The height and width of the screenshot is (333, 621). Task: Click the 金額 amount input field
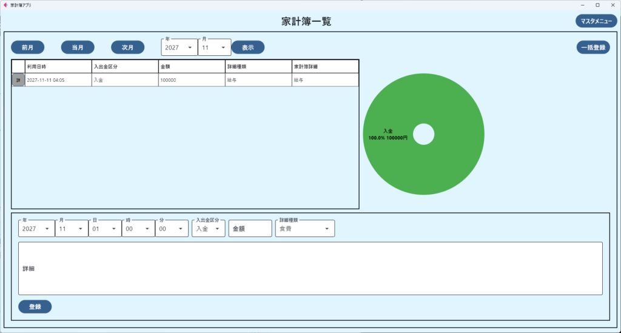[250, 229]
